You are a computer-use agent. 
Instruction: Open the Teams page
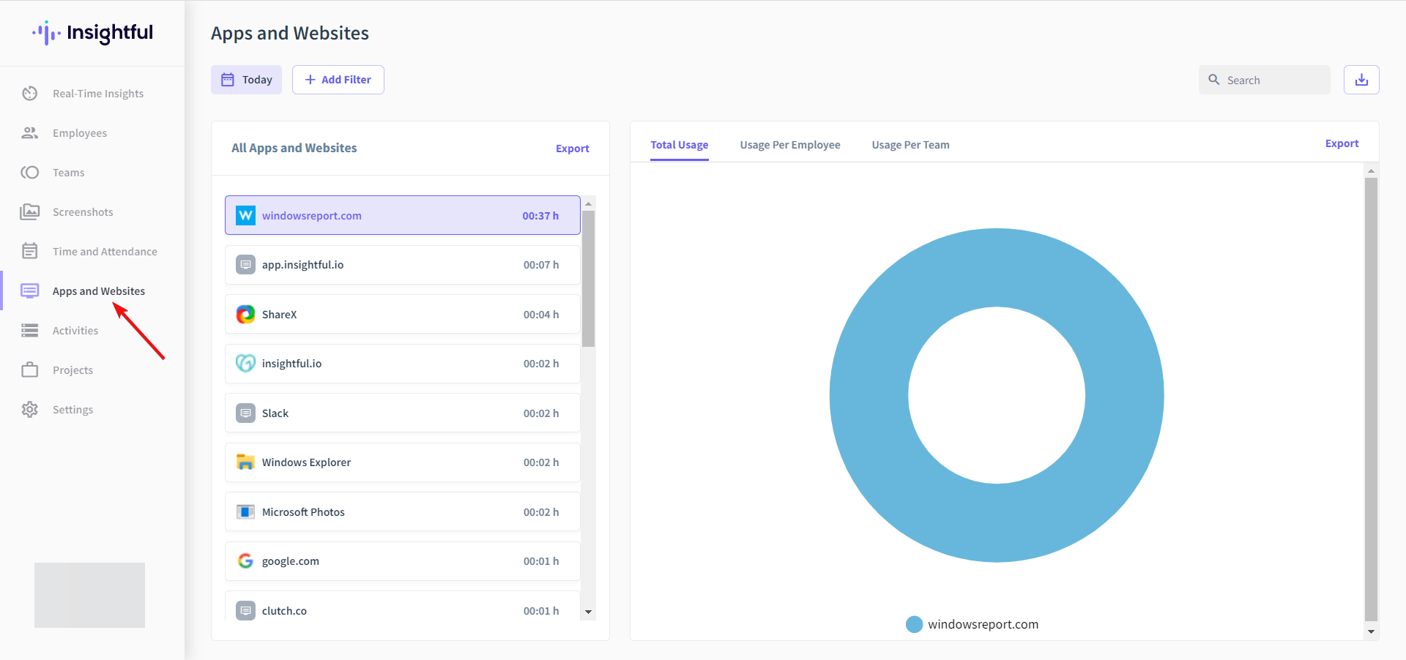click(69, 173)
